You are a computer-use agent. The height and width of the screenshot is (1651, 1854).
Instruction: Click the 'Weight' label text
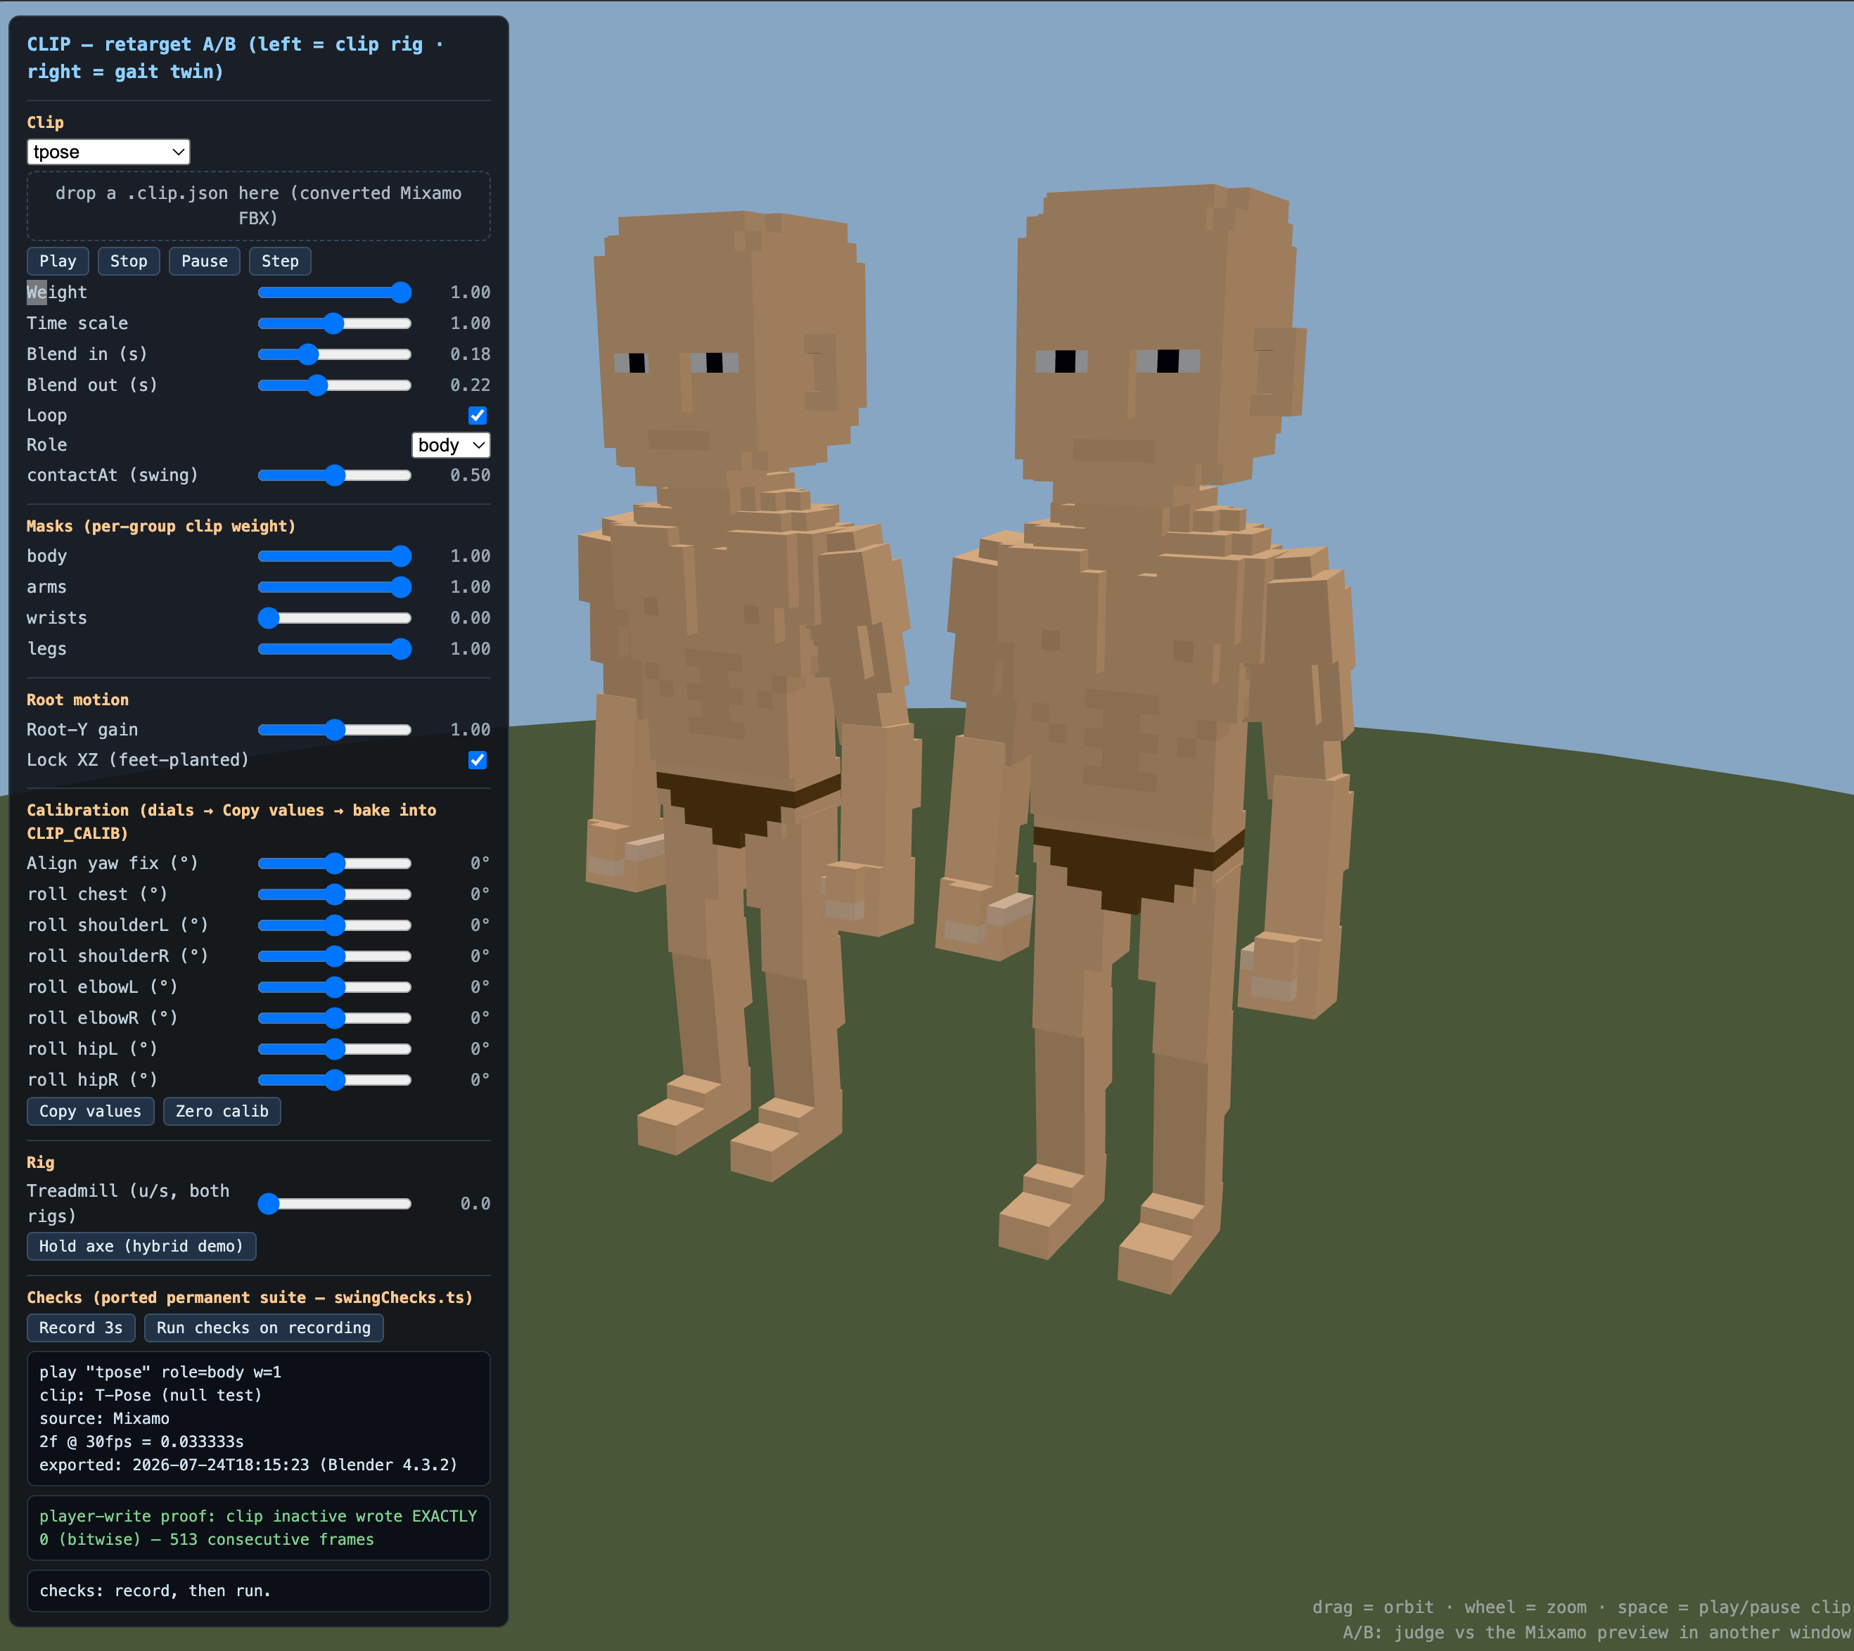tap(57, 292)
